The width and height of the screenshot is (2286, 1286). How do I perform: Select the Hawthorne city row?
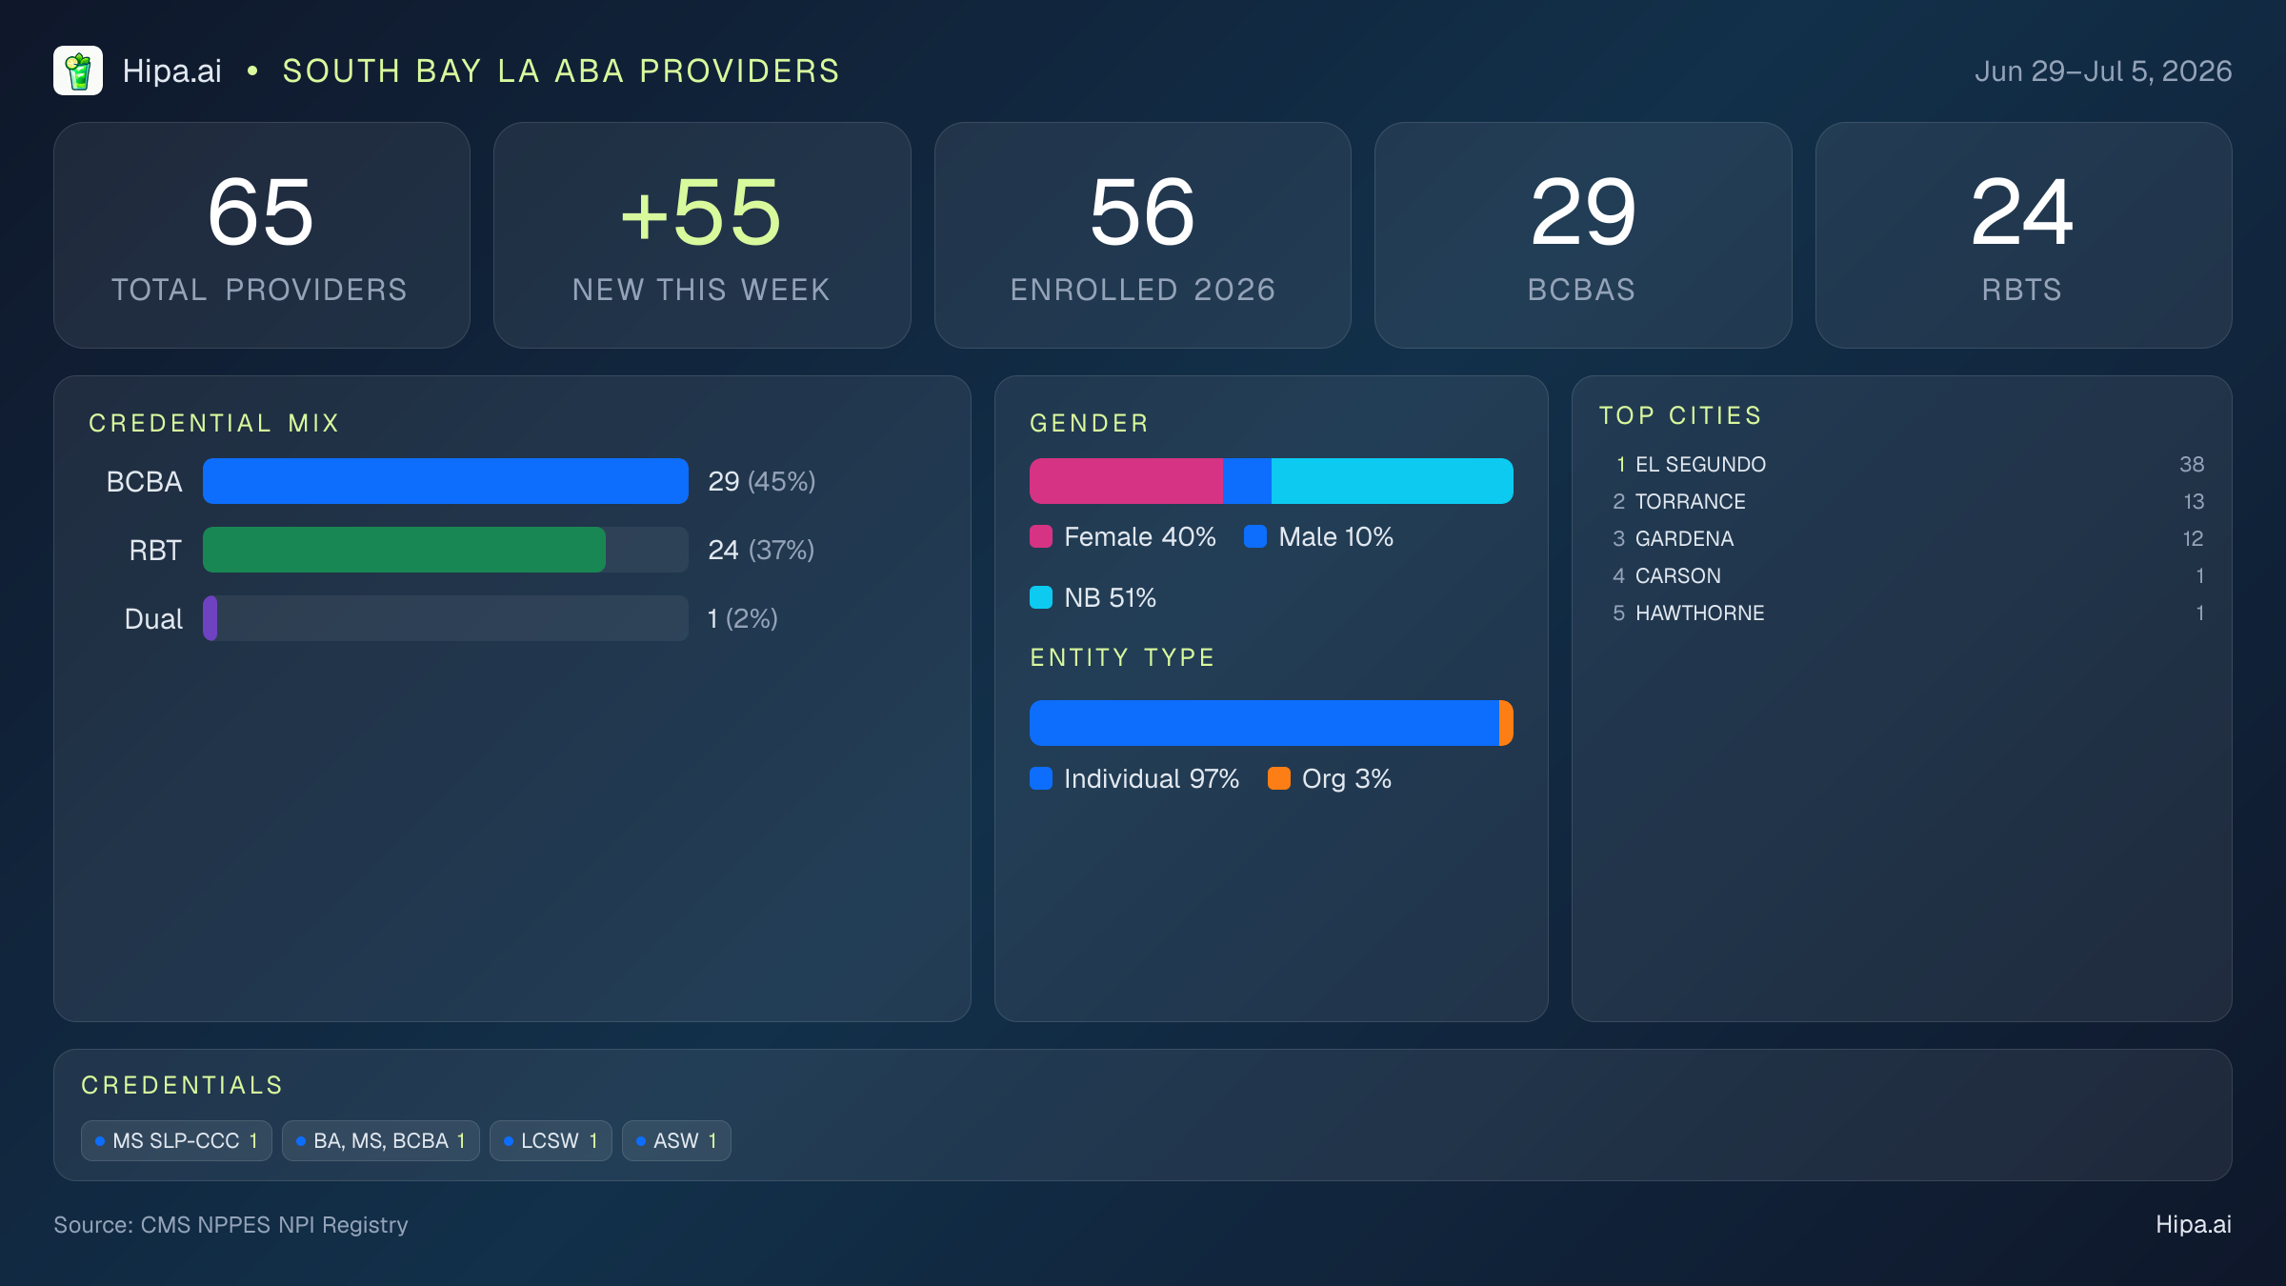click(x=1902, y=613)
